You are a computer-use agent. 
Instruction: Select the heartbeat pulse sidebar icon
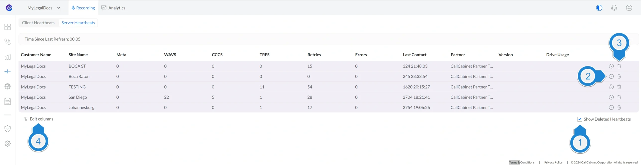(8, 71)
